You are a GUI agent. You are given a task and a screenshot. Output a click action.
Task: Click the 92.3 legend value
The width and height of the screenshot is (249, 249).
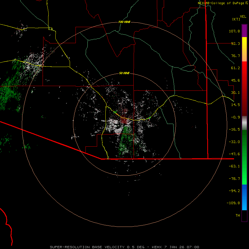point(235,43)
